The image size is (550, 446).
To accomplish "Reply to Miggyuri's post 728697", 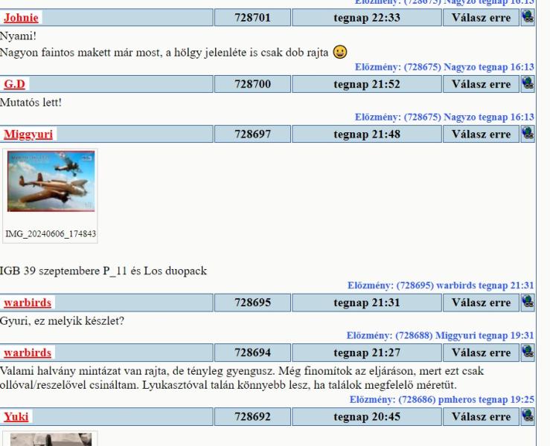I will point(481,134).
